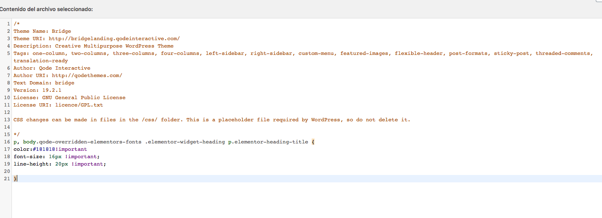The width and height of the screenshot is (602, 218).
Task: Click line number 1 in gutter
Action: click(x=8, y=24)
